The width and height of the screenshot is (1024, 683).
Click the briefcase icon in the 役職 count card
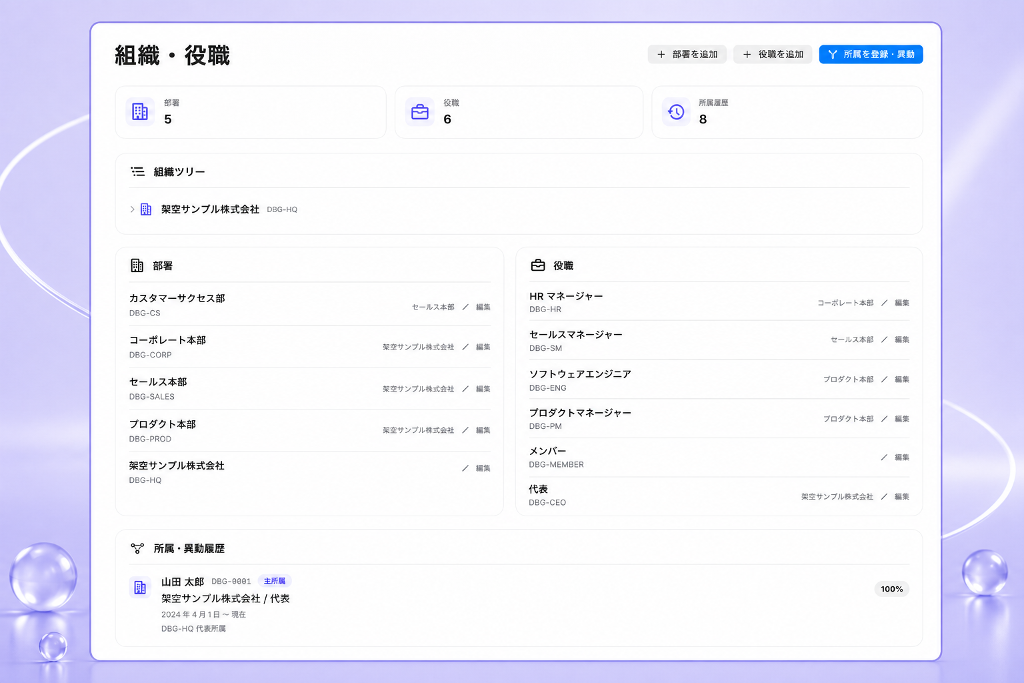tap(420, 111)
